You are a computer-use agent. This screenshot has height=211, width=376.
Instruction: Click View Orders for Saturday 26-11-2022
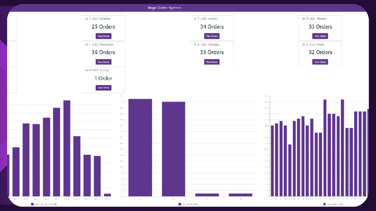[103, 36]
